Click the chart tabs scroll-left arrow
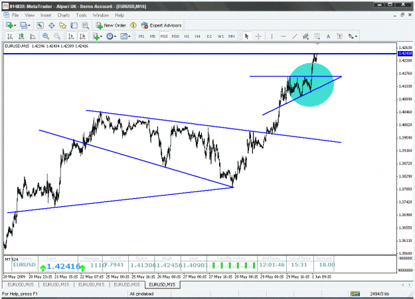The height and width of the screenshot is (299, 415). coord(403,284)
